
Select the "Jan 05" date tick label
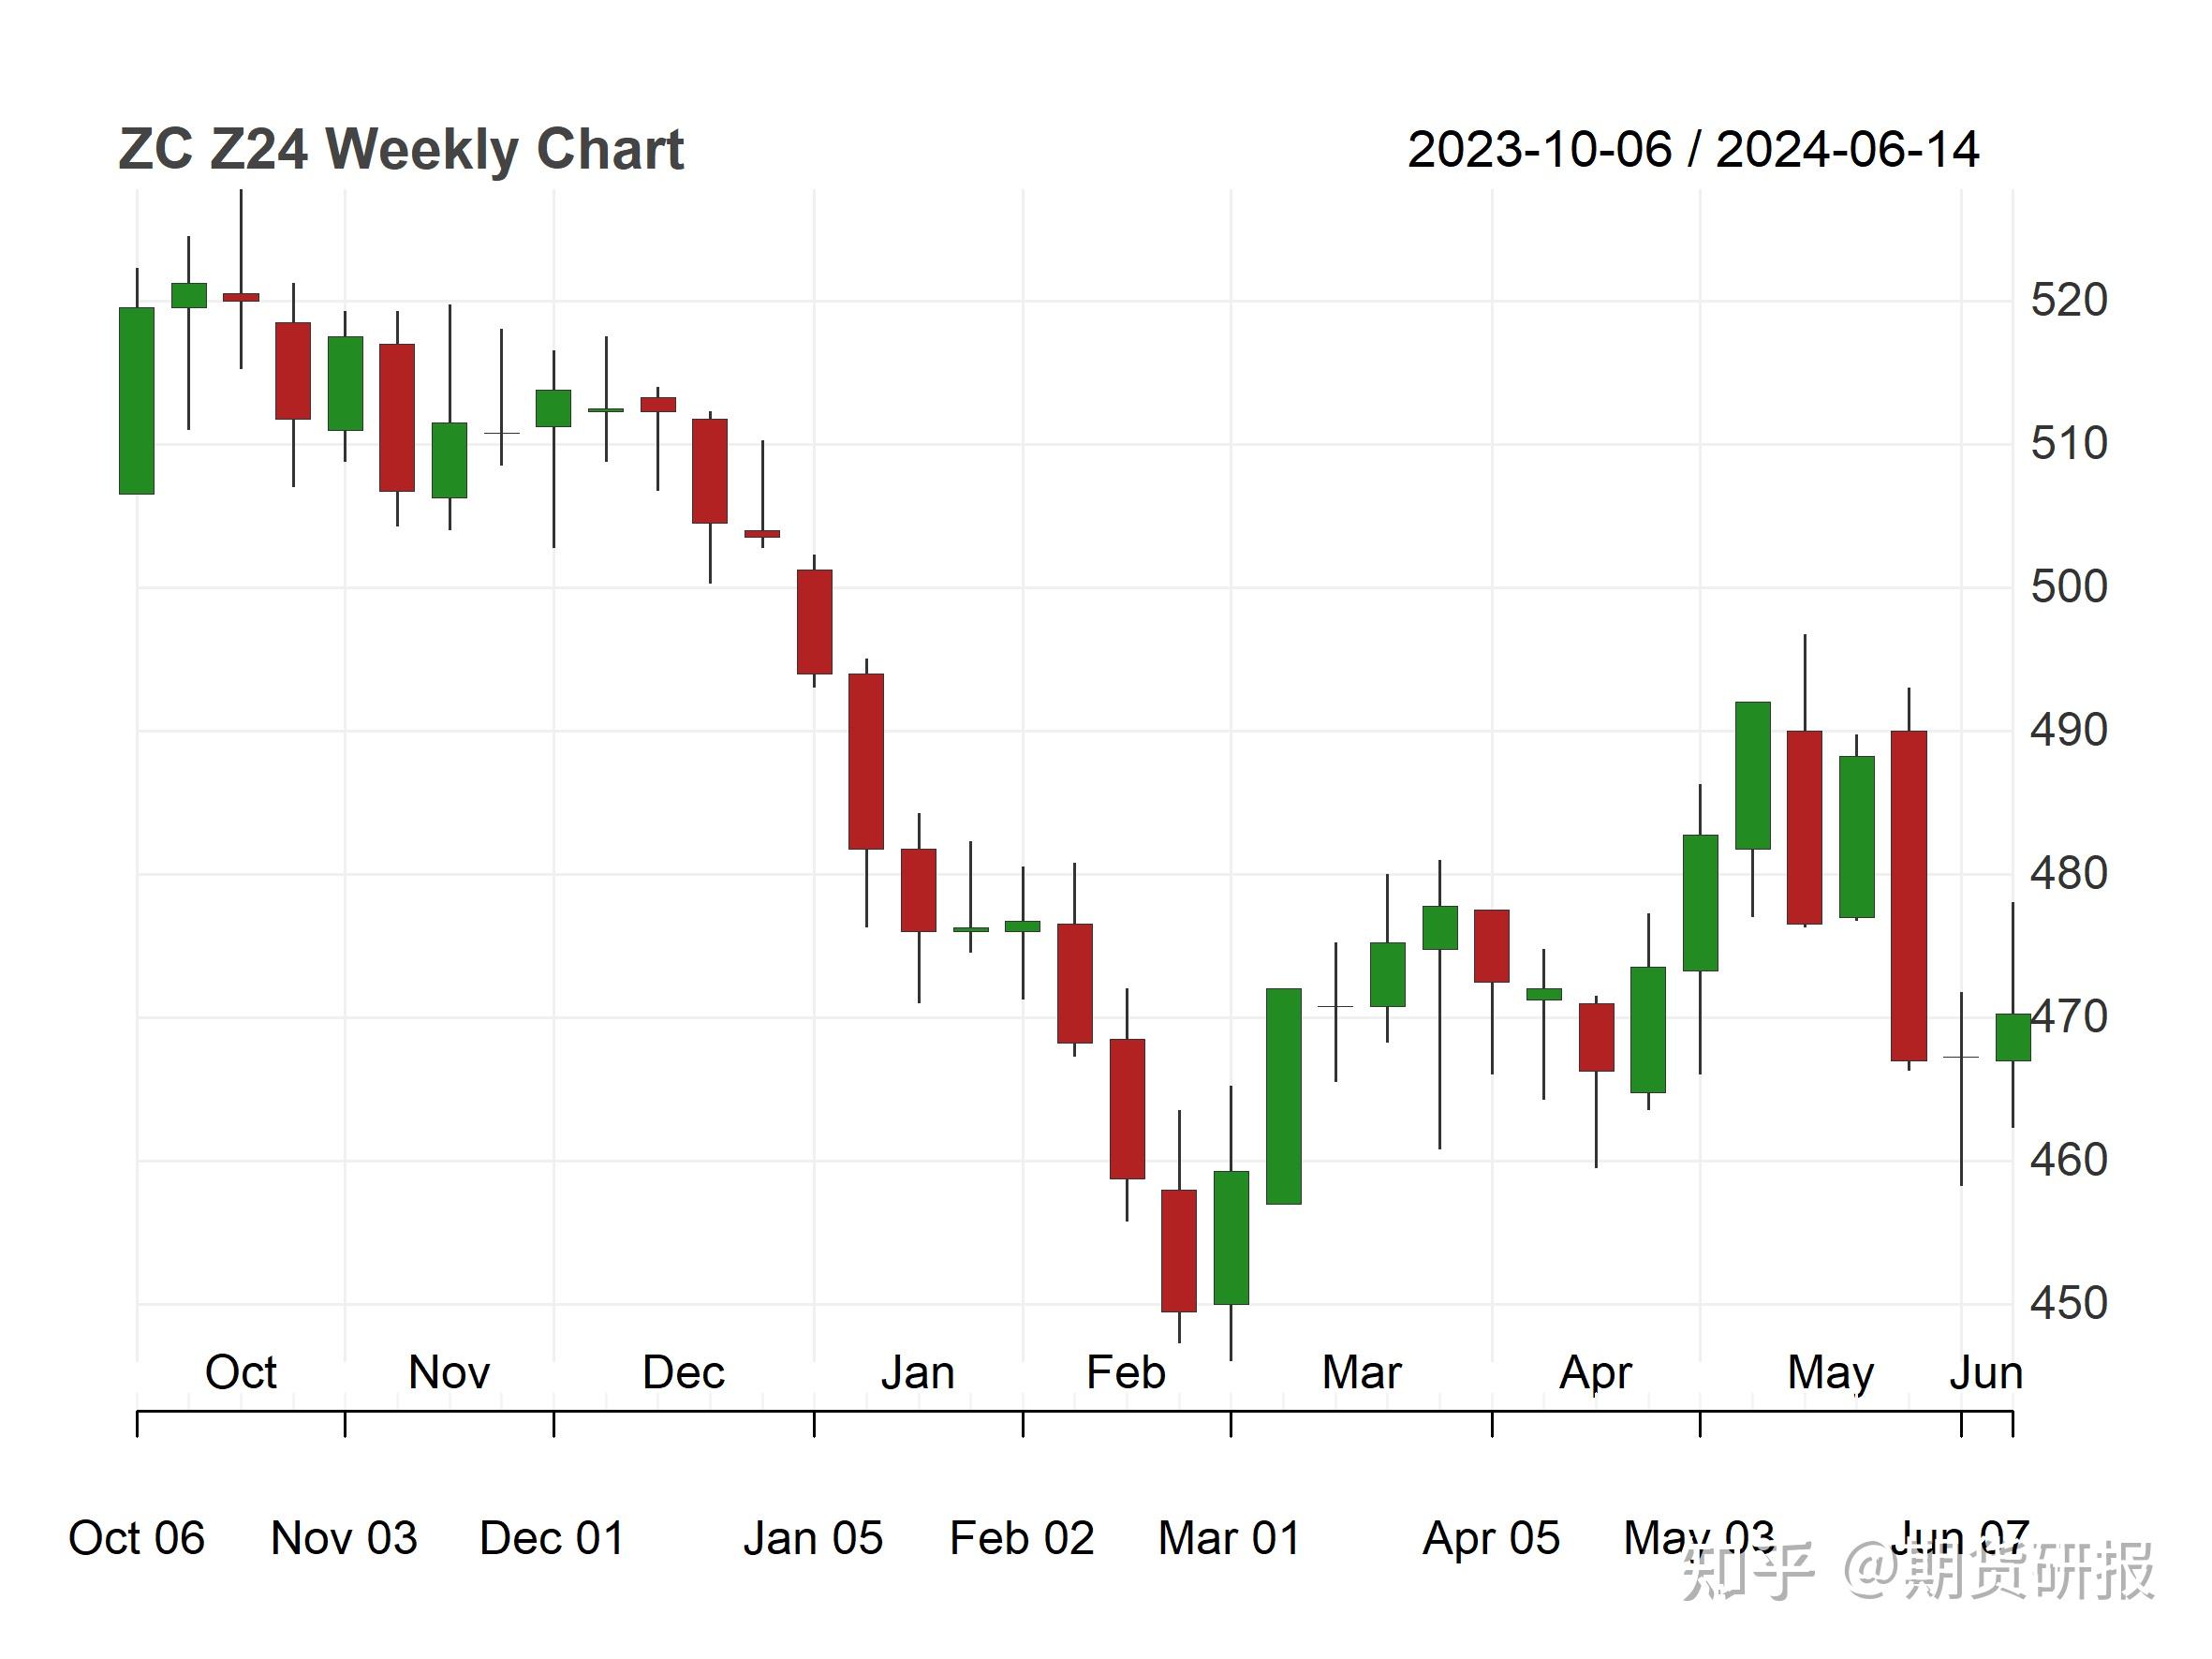click(x=813, y=1538)
